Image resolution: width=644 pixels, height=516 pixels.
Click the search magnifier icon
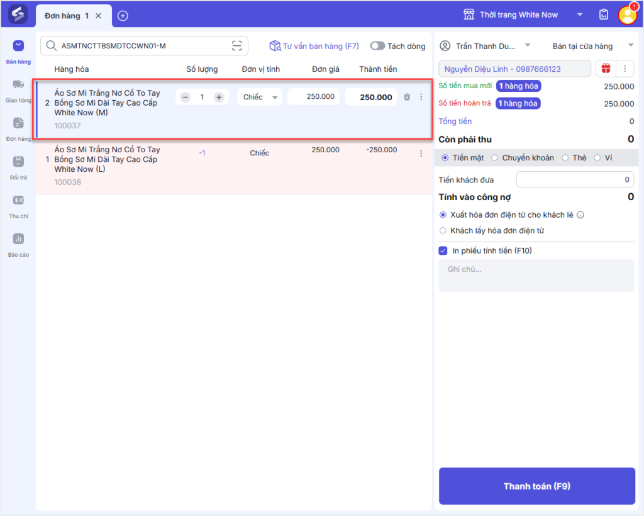52,45
